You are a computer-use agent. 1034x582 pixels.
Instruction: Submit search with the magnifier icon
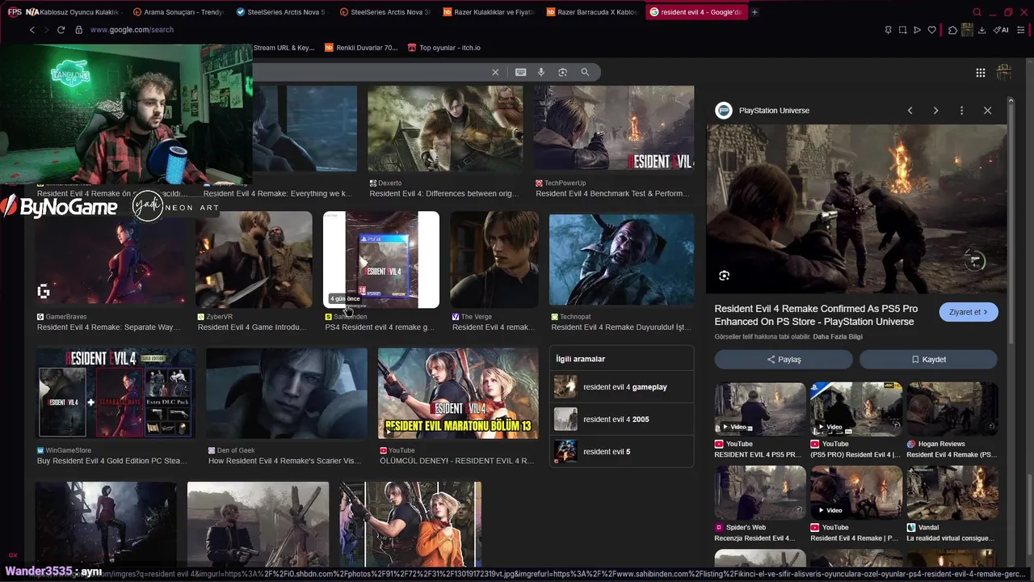click(x=585, y=72)
